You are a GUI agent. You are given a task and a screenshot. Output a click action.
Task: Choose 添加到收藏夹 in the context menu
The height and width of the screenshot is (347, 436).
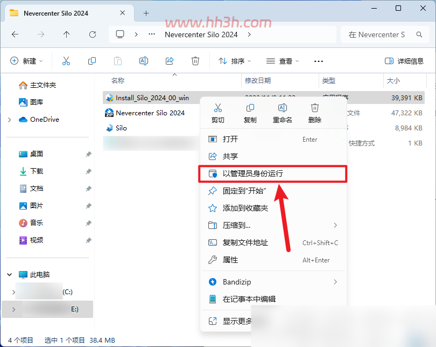coord(273,208)
